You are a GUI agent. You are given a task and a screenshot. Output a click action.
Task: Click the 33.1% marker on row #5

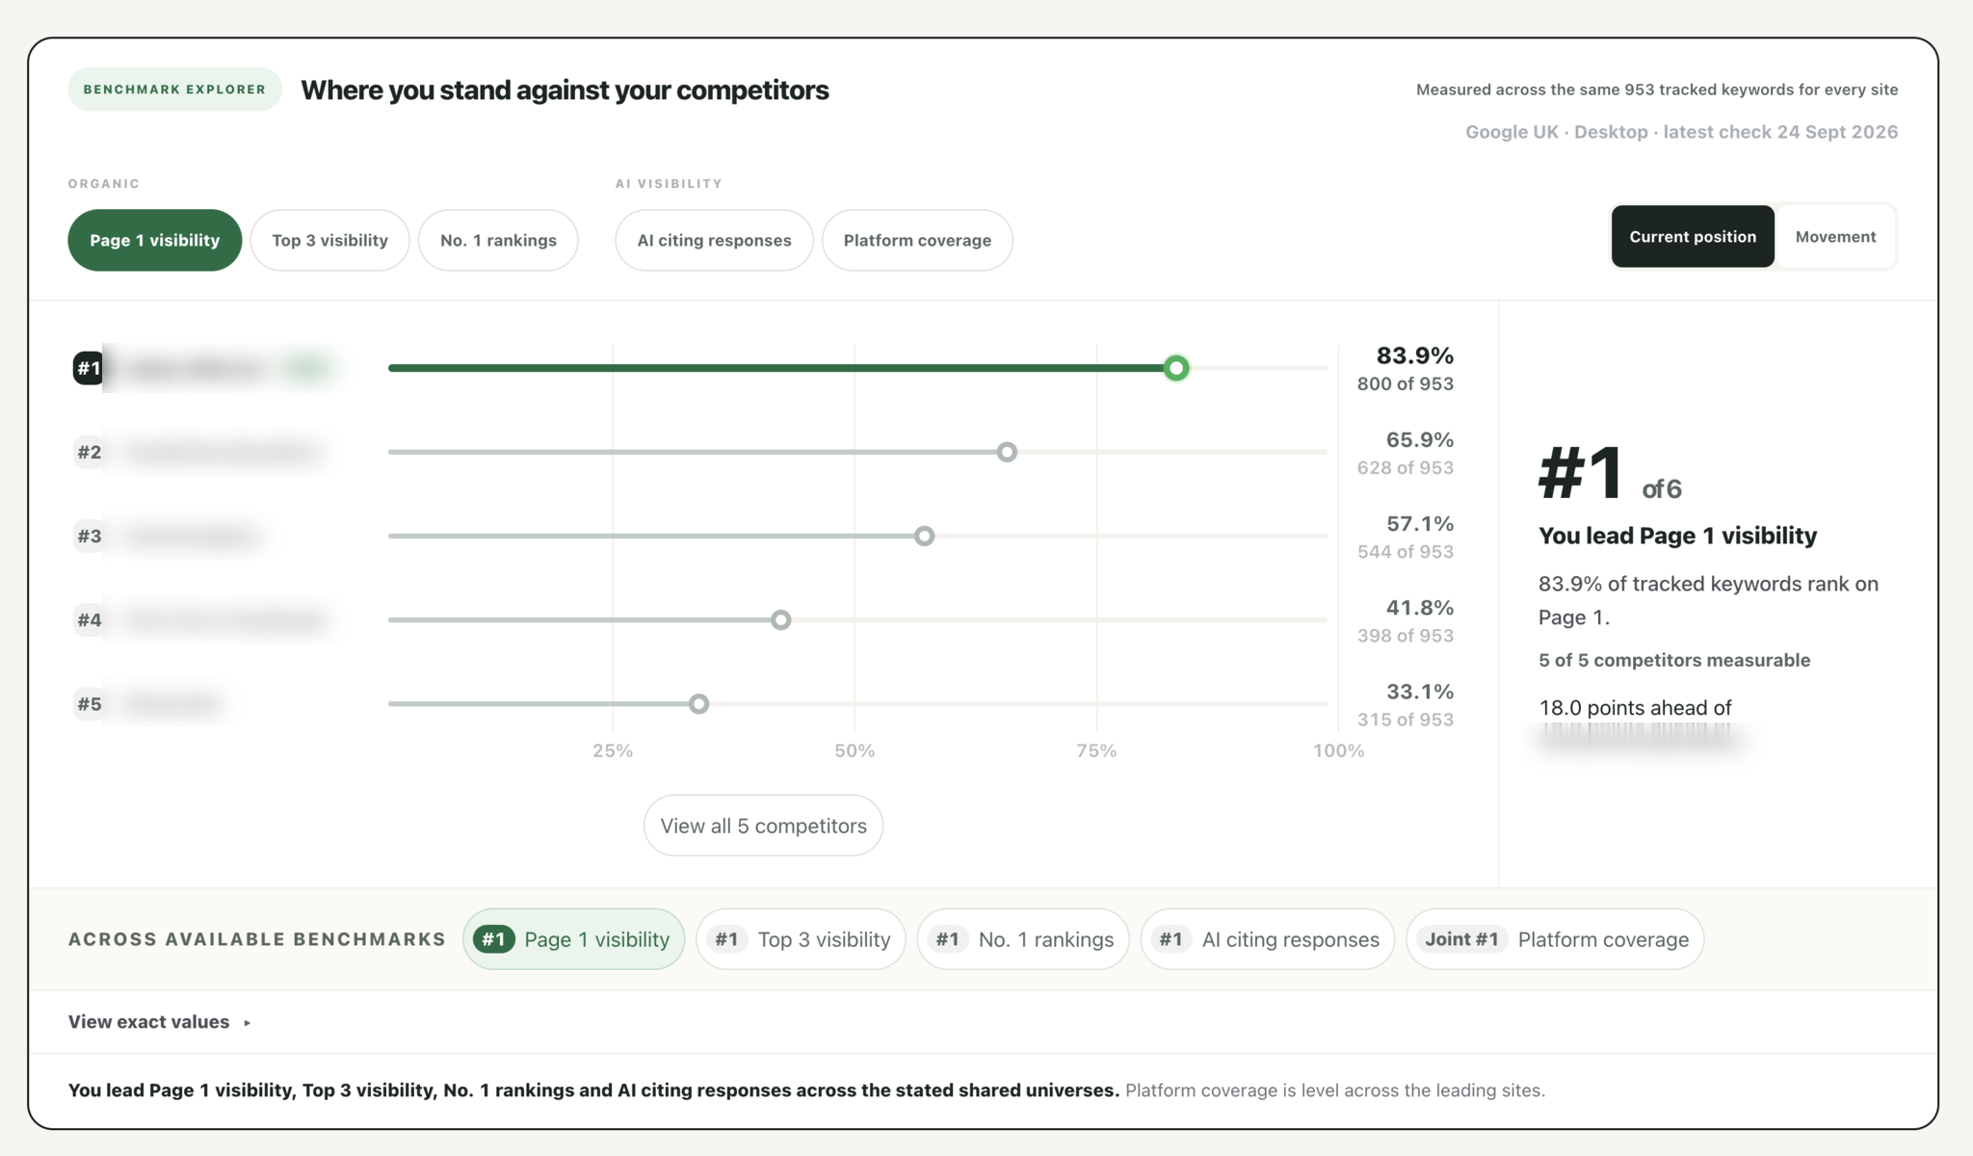pos(699,703)
